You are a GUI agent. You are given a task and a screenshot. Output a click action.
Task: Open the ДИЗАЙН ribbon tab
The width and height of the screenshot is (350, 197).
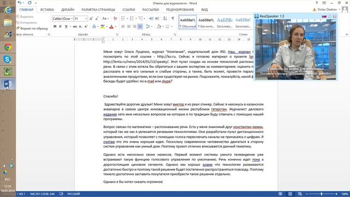click(68, 10)
